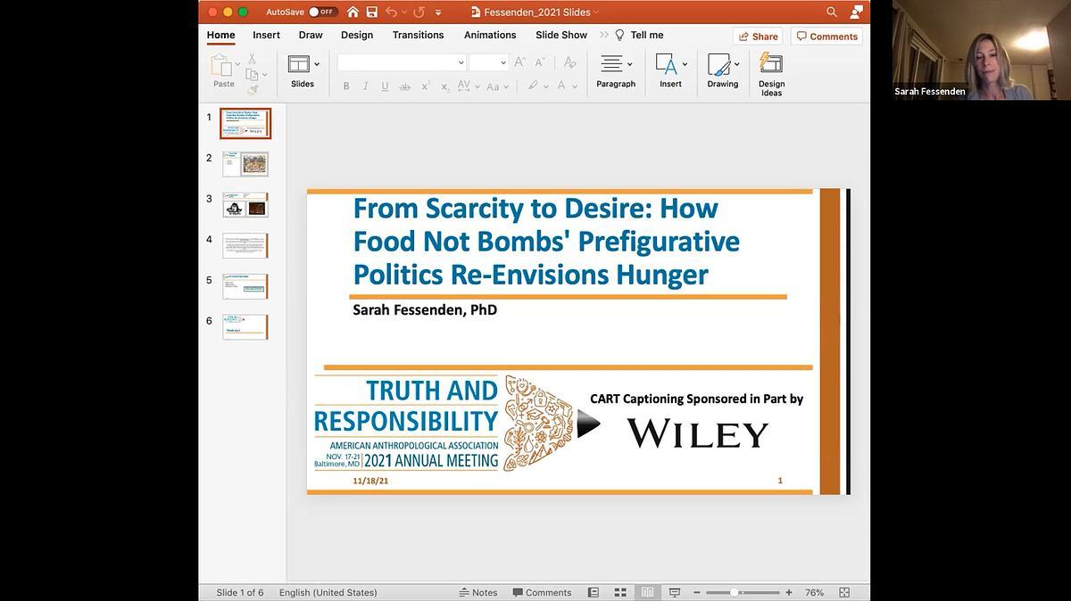Open the ribbon Insert group button
This screenshot has width=1071, height=601.
[670, 71]
